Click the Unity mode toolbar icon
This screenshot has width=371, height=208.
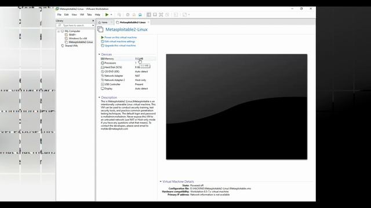pyautogui.click(x=168, y=14)
